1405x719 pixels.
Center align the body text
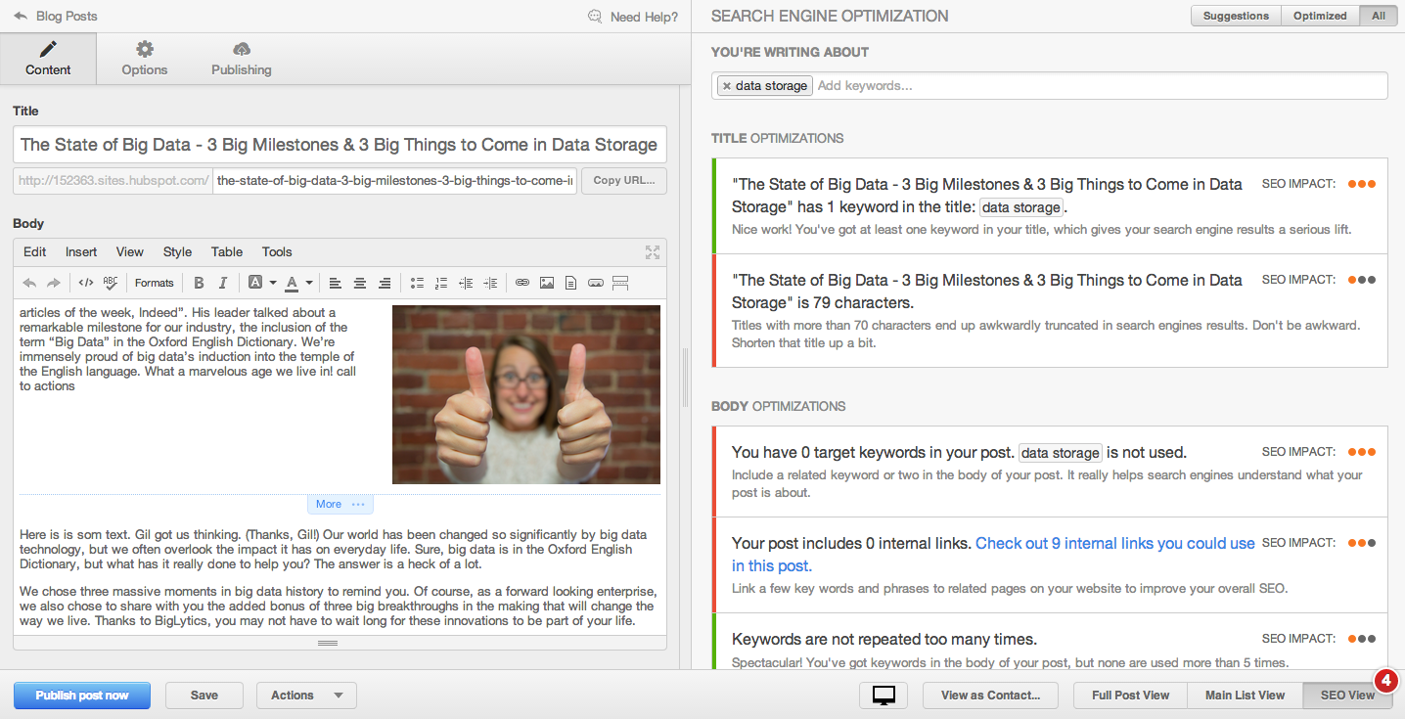(x=360, y=283)
